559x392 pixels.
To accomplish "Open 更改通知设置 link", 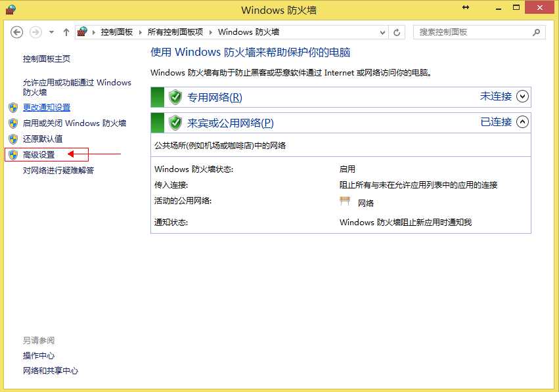I will (47, 107).
